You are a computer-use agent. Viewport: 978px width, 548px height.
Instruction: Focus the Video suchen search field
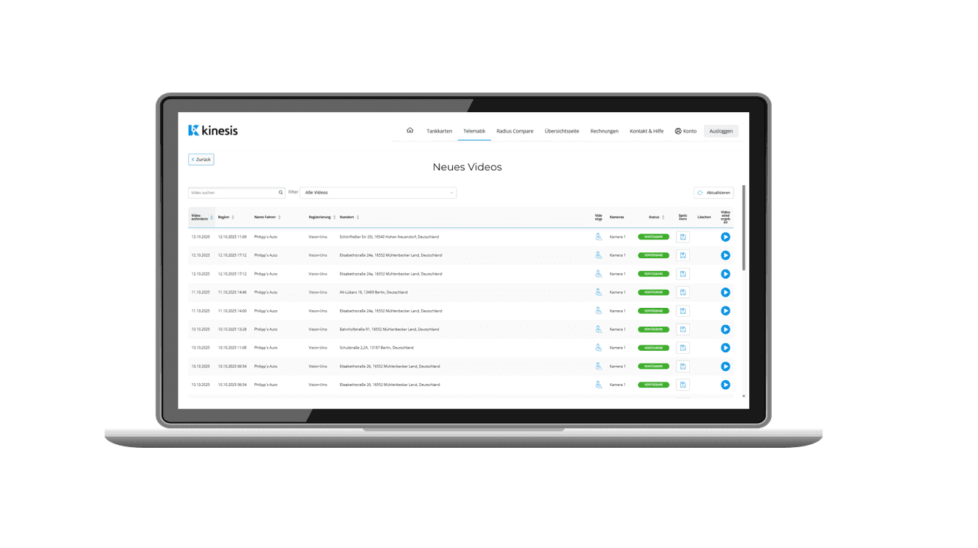click(x=232, y=193)
